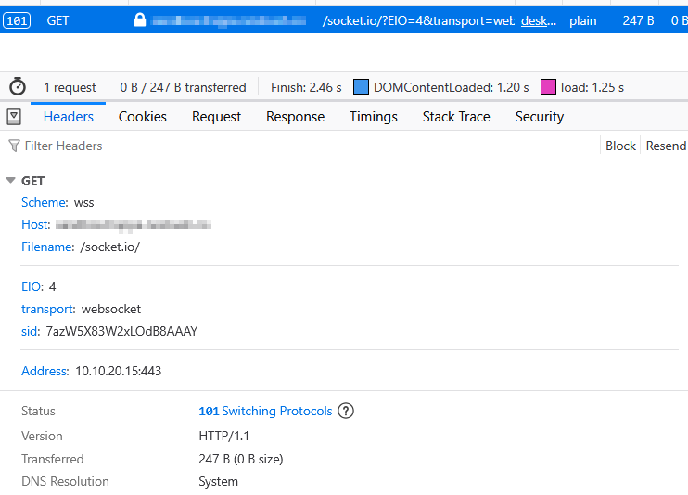Click the pink load color square

coord(548,87)
